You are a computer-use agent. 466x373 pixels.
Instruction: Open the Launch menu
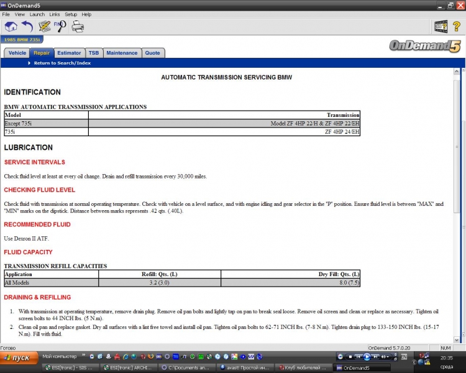tap(37, 14)
